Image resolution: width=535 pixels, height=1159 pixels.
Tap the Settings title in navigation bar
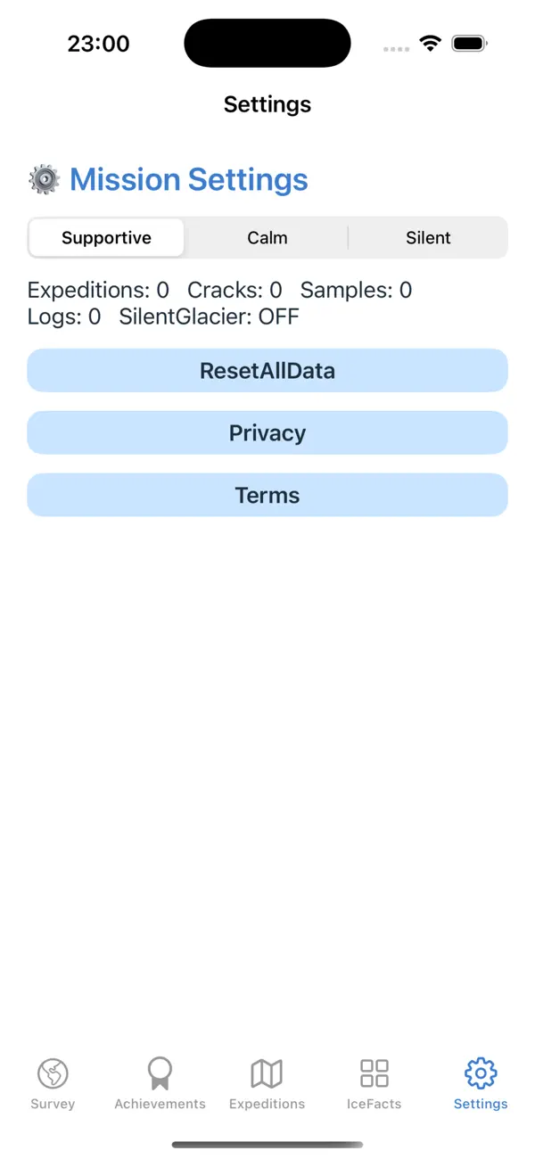(x=267, y=104)
